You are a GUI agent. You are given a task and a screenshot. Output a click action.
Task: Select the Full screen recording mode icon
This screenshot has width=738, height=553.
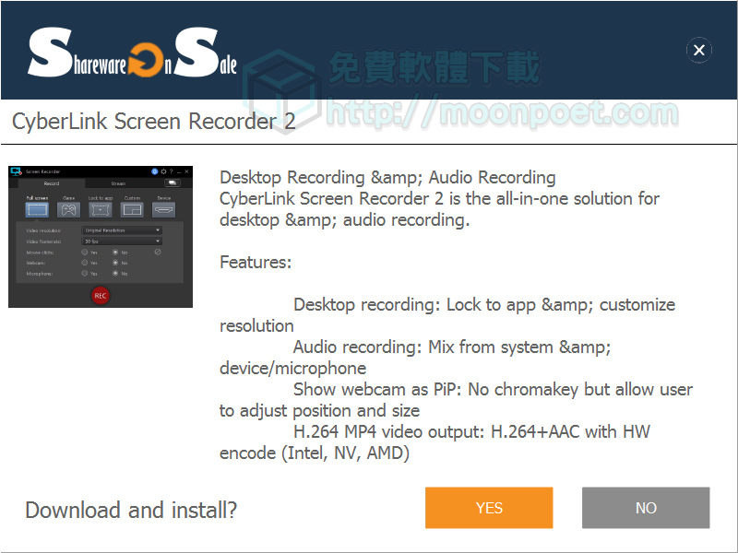(x=37, y=210)
